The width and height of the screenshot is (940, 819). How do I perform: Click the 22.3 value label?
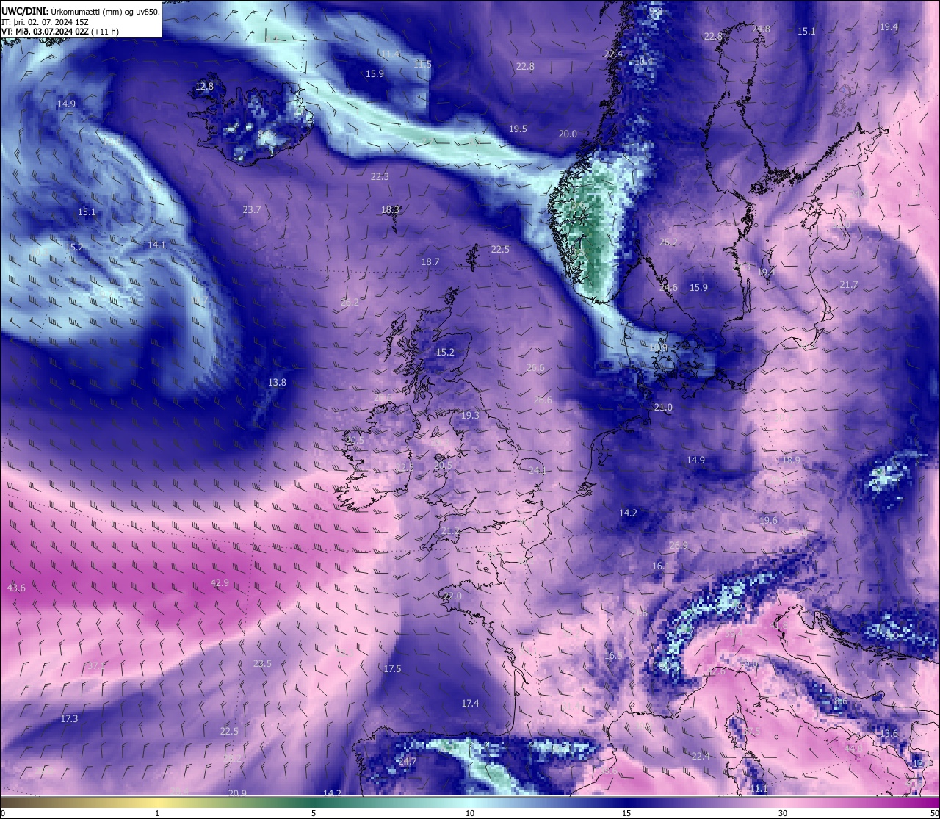[380, 177]
